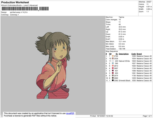Click the N# column header
Image resolution: width=153 pixels, height=118 pixels.
110,54
